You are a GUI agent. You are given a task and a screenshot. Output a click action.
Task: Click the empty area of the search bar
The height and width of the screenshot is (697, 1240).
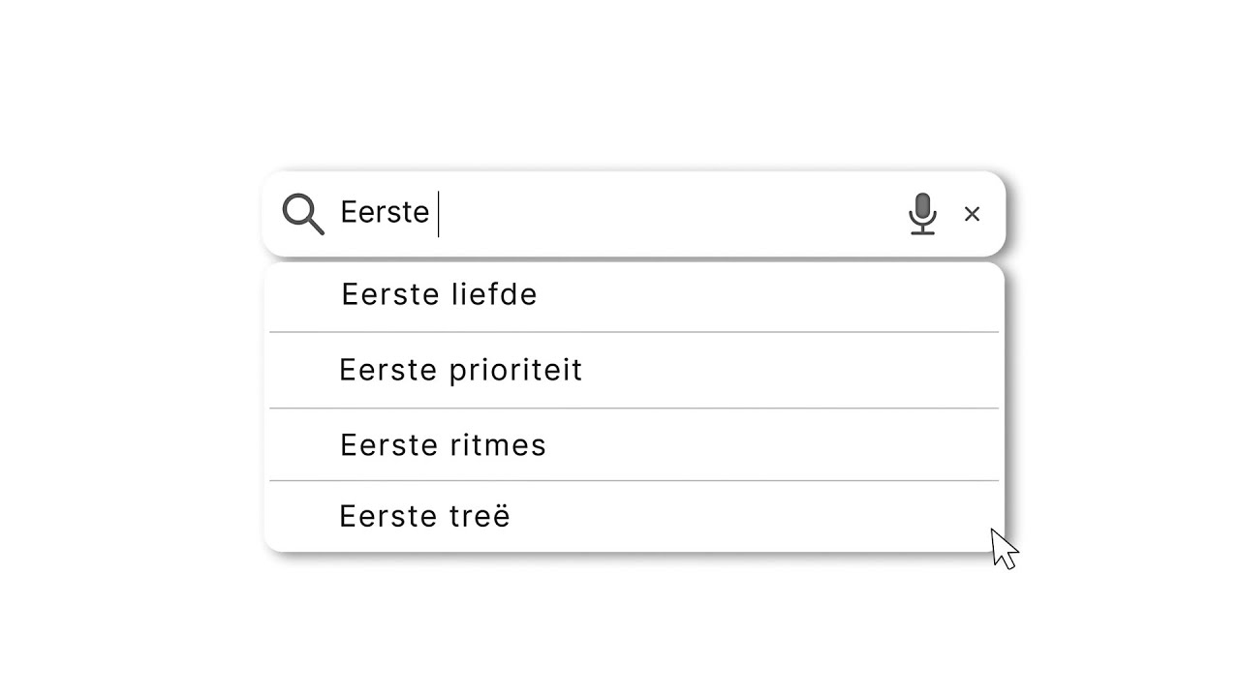[668, 213]
